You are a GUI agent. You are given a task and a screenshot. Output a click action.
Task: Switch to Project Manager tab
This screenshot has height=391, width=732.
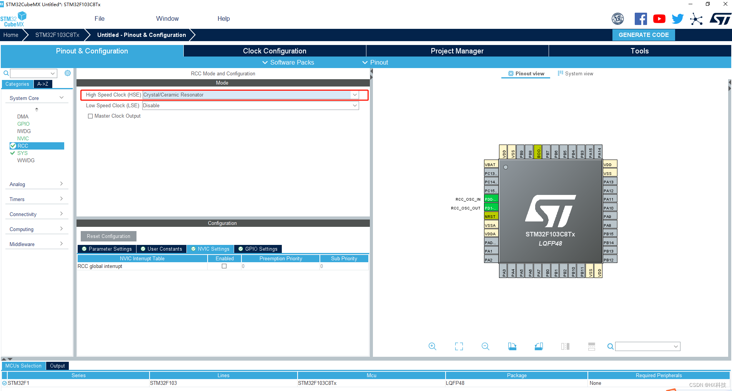(x=457, y=51)
